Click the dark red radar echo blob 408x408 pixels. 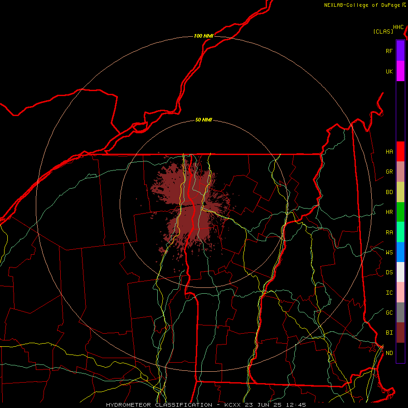[193, 208]
